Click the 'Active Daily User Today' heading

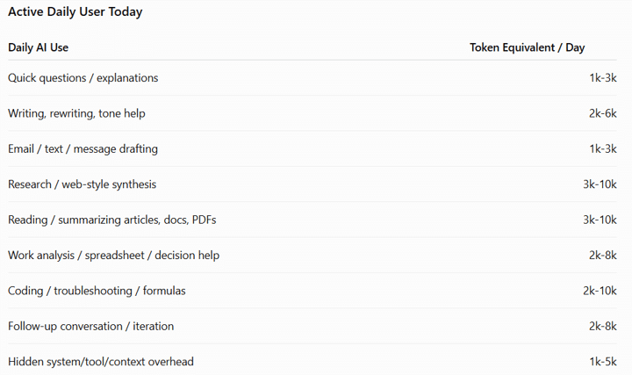tap(75, 11)
